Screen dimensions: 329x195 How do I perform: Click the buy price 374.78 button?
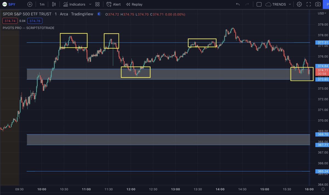point(34,21)
